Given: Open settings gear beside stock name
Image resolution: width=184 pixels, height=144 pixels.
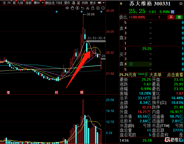Looking at the screenshot, I should 181,4.
